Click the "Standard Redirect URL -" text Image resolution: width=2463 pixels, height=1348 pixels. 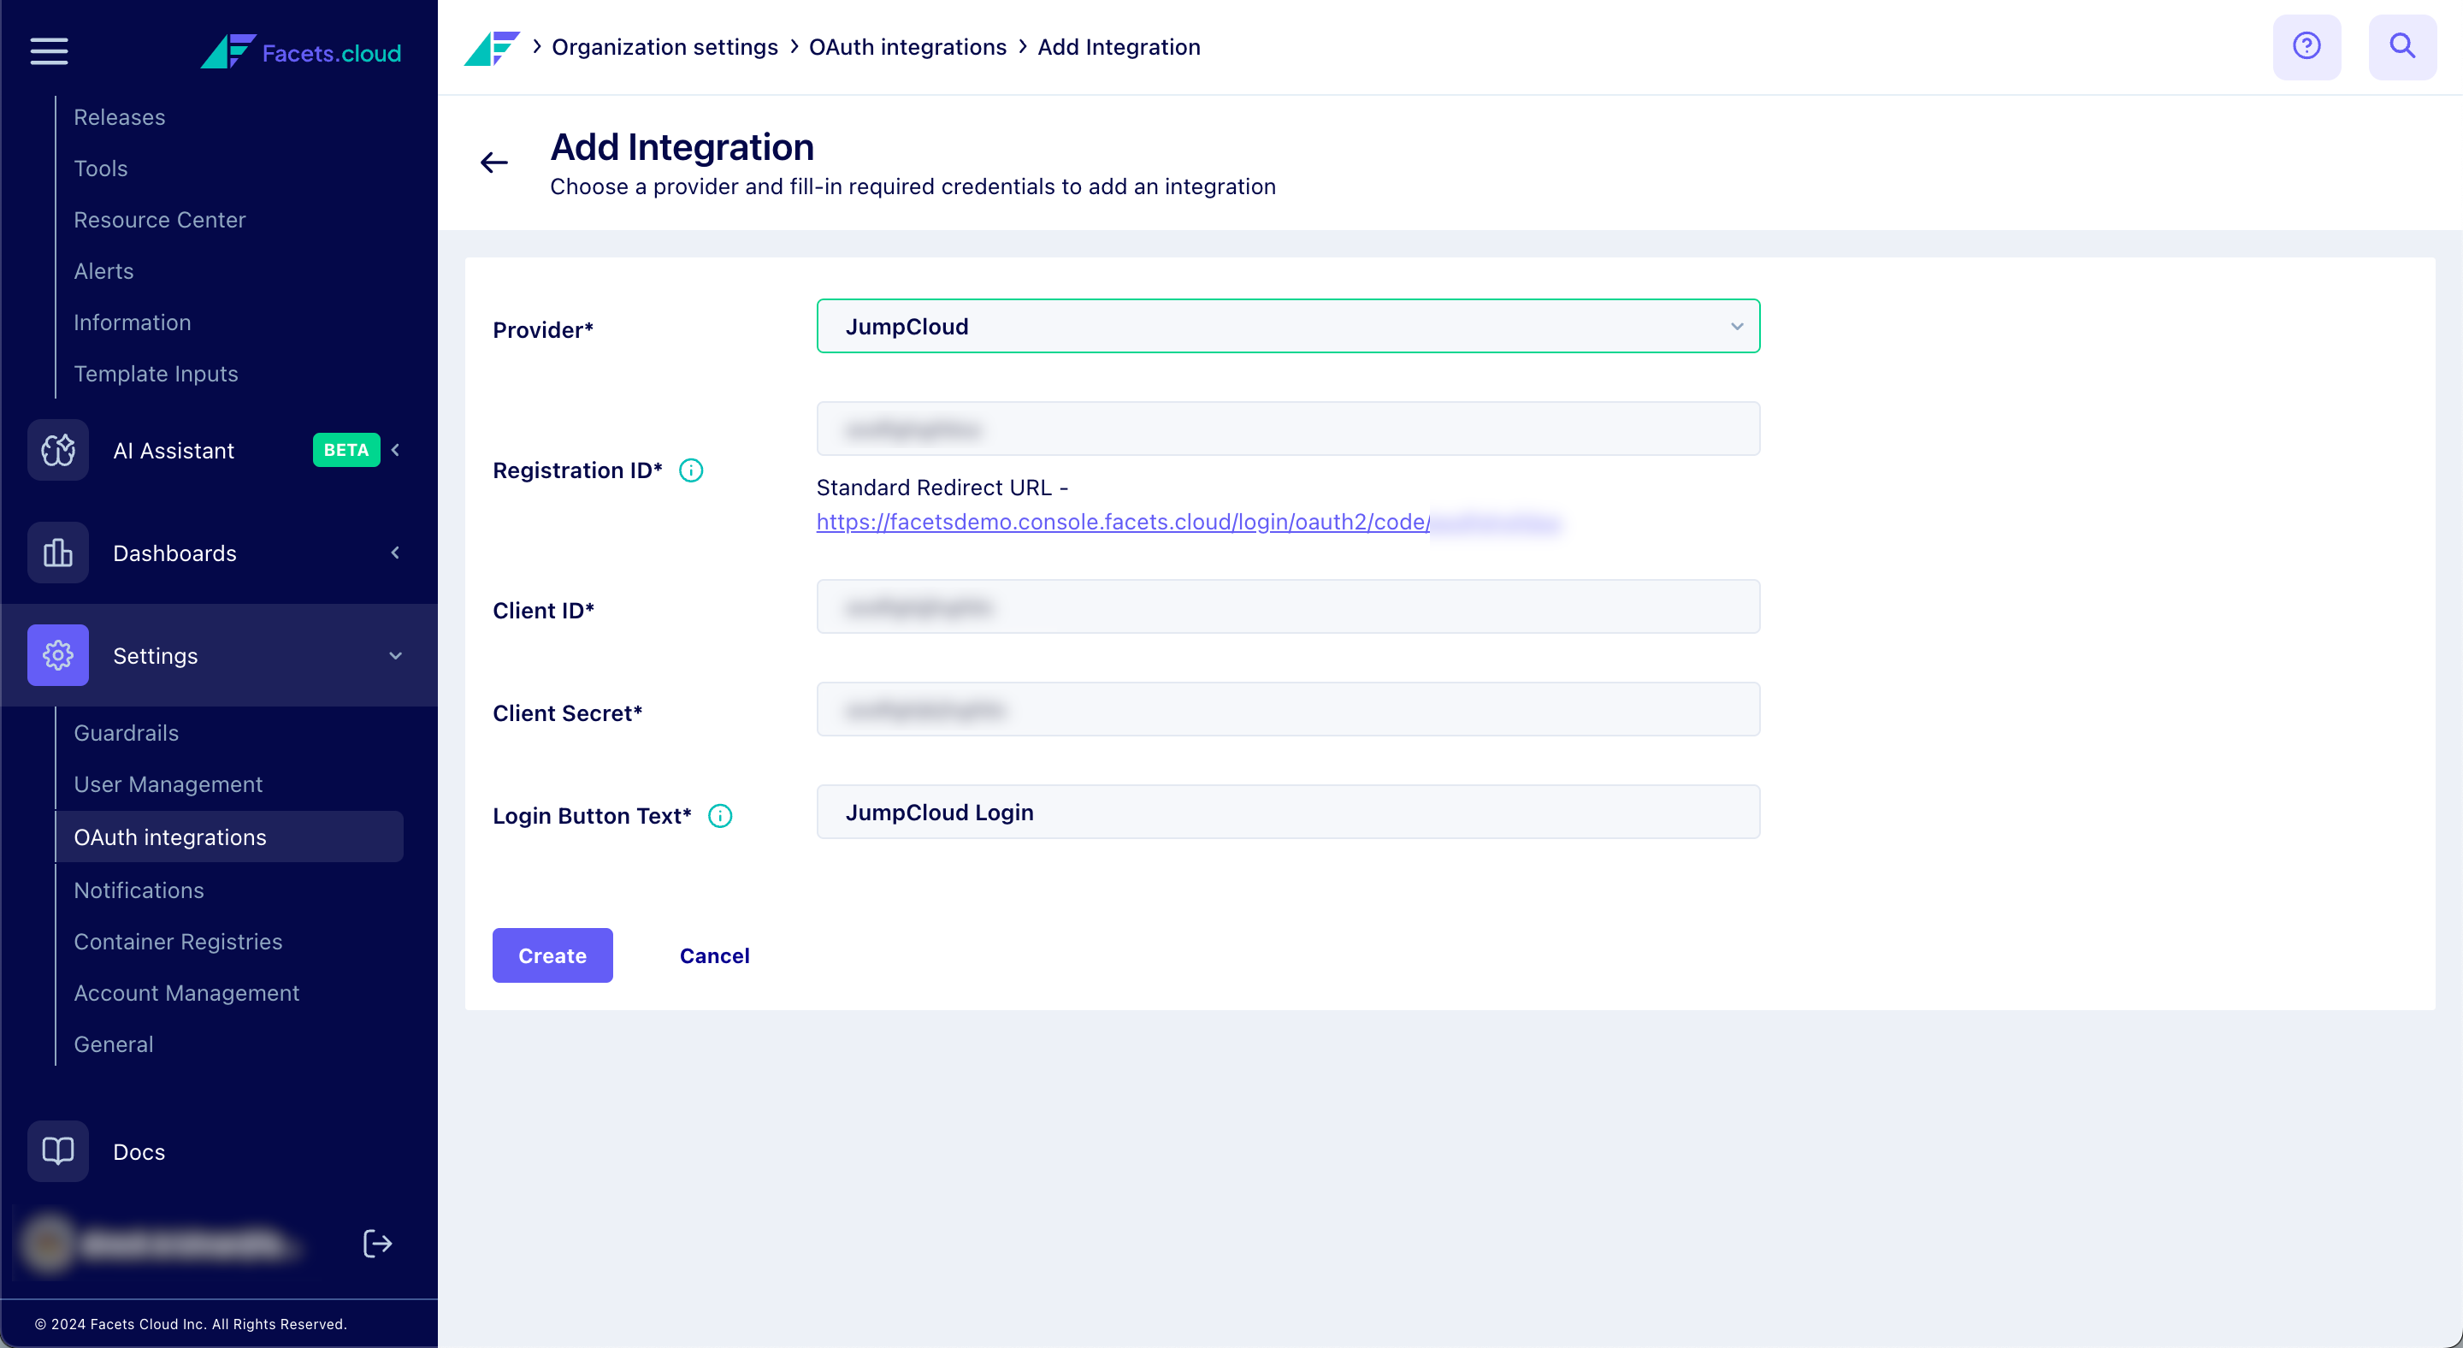942,488
